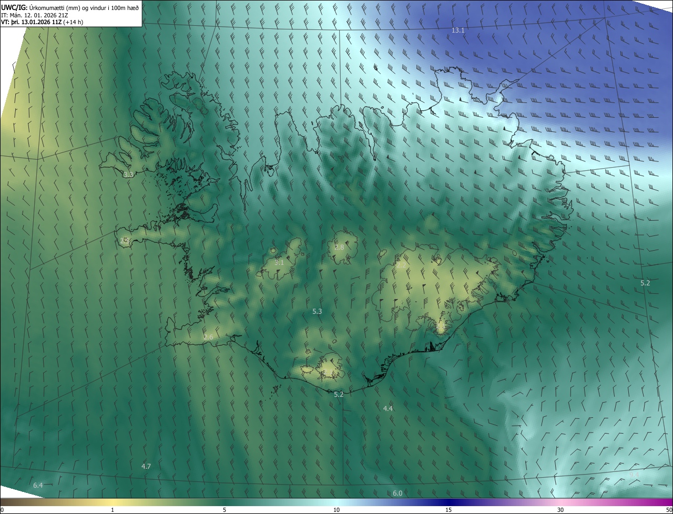Viewport: 673px width, 514px height.
Task: Click the 6.0 value above the color scale
Action: (x=397, y=493)
